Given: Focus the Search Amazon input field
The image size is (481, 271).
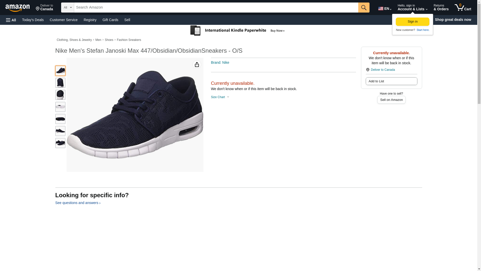Looking at the screenshot, I should 216,8.
